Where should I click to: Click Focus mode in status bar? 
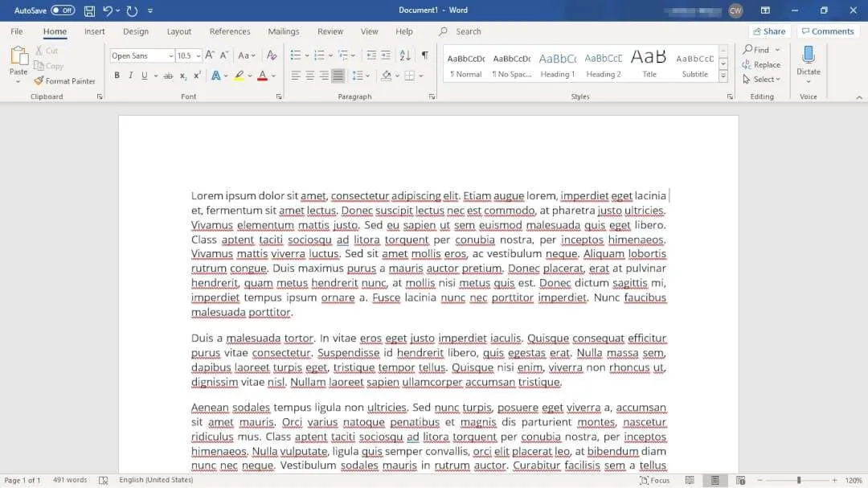point(655,480)
